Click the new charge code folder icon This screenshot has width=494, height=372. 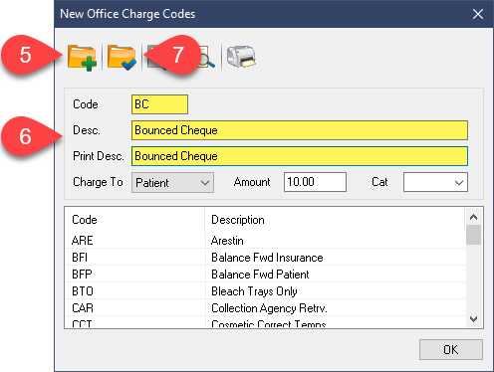82,58
